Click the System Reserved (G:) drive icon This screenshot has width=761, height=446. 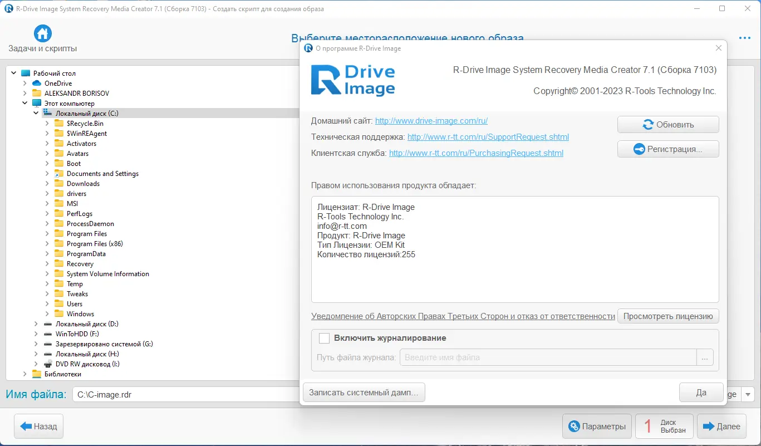48,344
